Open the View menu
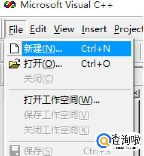This screenshot has height=156, width=144. [x=64, y=29]
